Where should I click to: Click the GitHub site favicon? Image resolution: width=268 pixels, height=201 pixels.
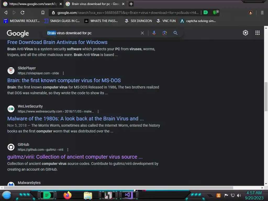pos(11,147)
